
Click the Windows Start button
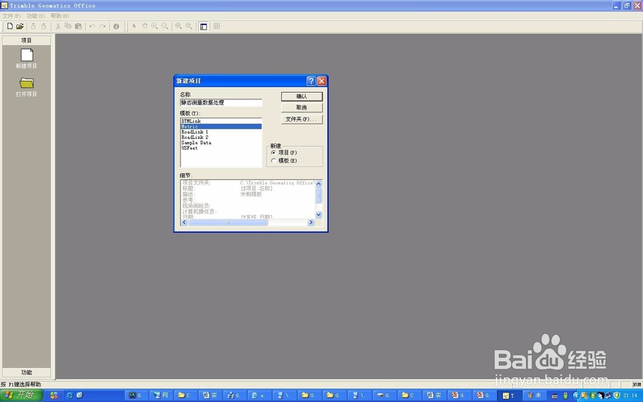click(x=21, y=395)
